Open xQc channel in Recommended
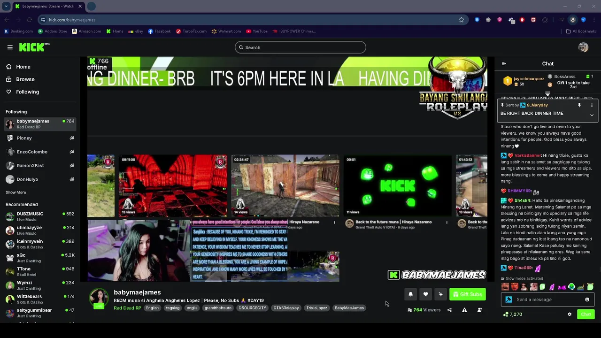 click(40, 258)
